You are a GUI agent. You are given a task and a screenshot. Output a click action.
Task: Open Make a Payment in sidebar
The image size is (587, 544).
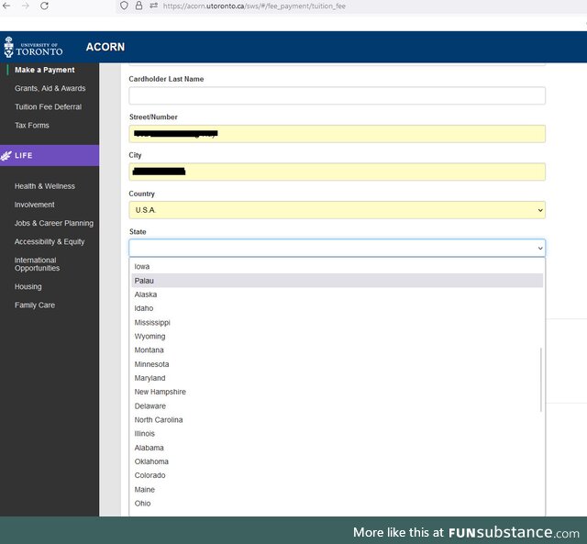pyautogui.click(x=45, y=70)
